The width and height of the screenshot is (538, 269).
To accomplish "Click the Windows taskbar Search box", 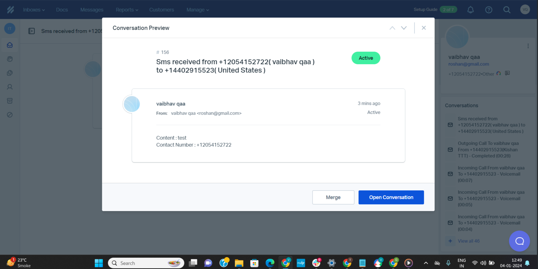I will 146,263.
